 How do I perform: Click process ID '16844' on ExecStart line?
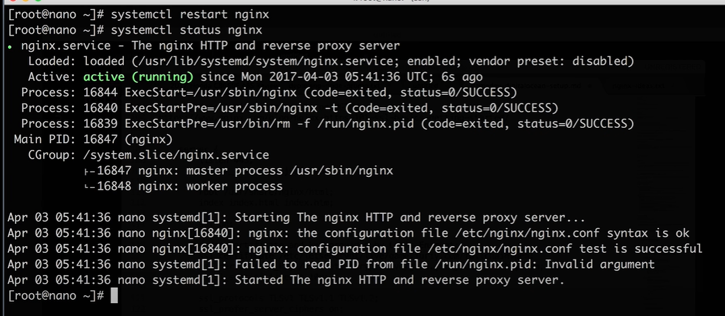[100, 93]
